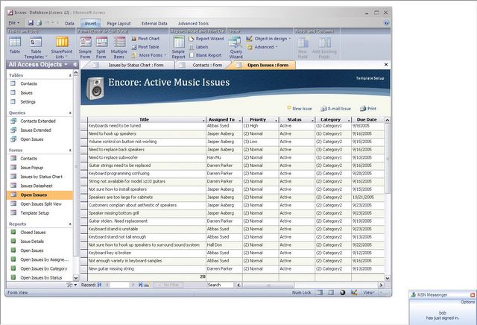Click the Search box in record navigator

(221, 285)
